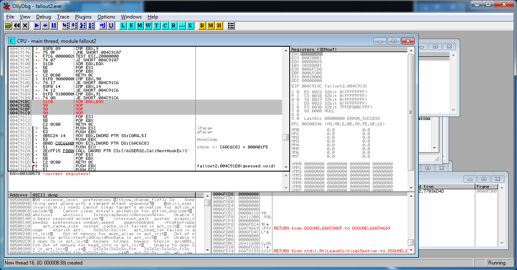The image size is (517, 270).
Task: Click the Trace over toolbar icon
Action: point(91,26)
